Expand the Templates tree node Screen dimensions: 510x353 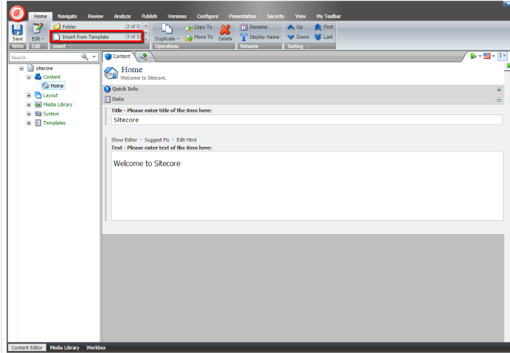29,123
